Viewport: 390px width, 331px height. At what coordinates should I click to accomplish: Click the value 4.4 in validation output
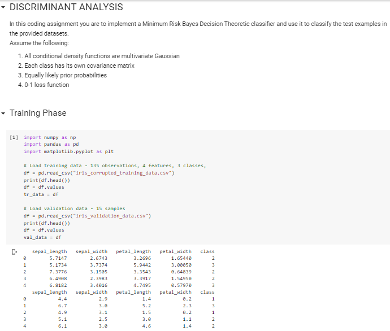click(62, 299)
